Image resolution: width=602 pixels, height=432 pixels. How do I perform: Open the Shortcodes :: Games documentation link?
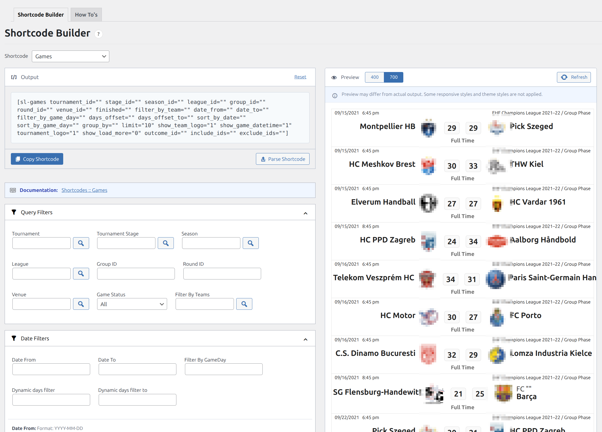tap(84, 190)
